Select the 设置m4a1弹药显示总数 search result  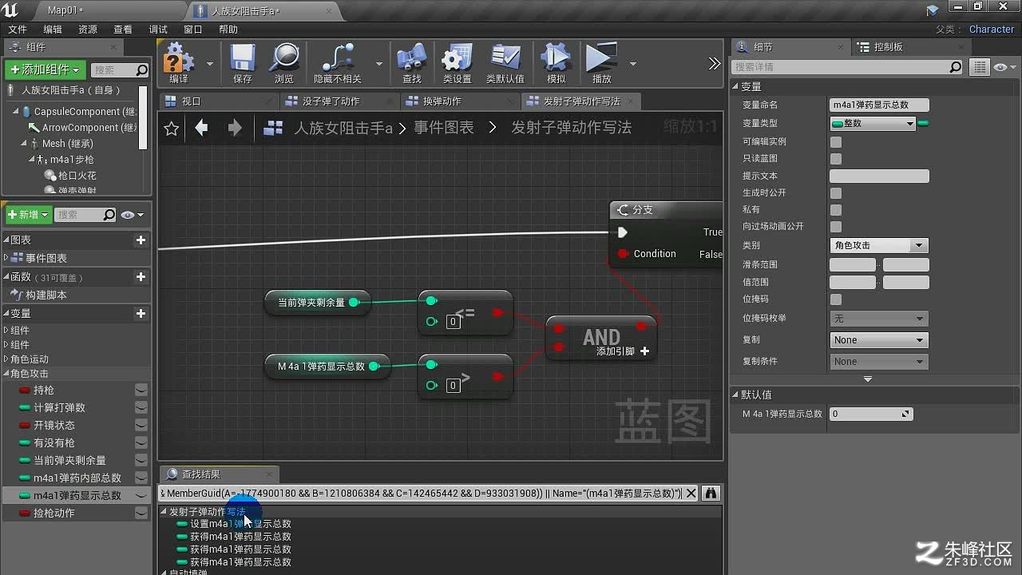click(x=240, y=524)
